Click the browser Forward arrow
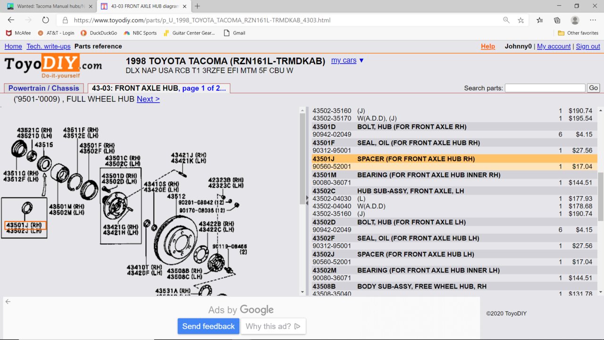Screen dimensions: 604x340 [x=28, y=20]
